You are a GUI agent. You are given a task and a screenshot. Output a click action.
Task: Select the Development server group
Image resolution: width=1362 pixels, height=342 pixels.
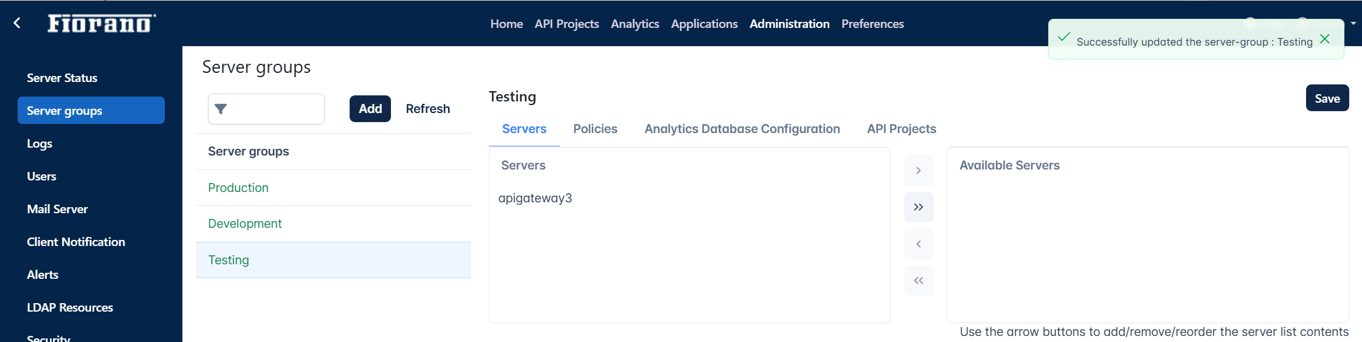334,224
